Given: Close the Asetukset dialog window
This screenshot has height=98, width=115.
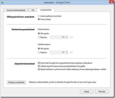Looking at the screenshot, I should point(111,2).
